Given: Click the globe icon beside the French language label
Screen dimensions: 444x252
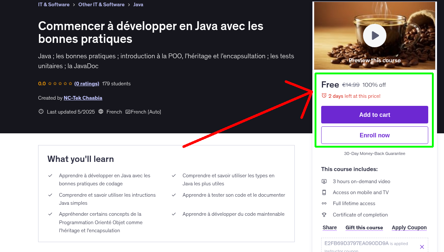Looking at the screenshot, I should click(x=101, y=112).
